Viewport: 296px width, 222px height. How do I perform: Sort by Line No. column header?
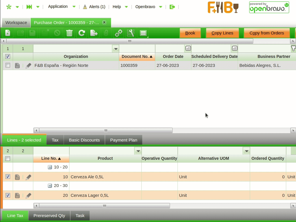click(51, 158)
